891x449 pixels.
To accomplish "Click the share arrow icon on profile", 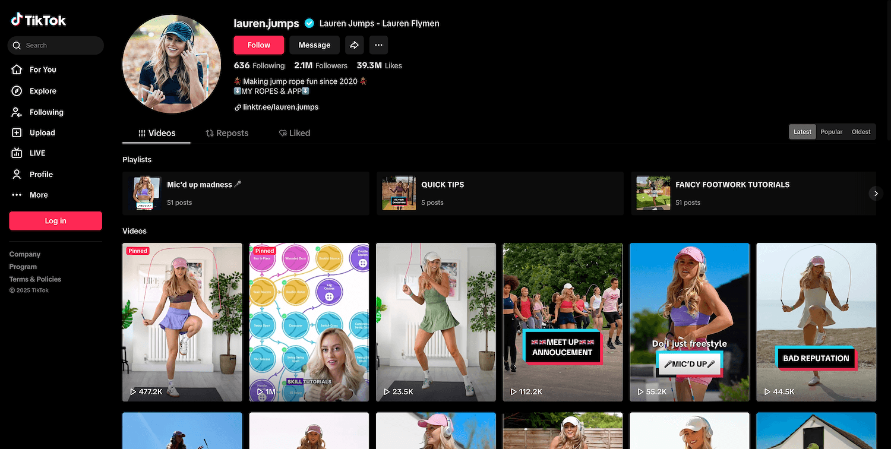I will (x=354, y=45).
